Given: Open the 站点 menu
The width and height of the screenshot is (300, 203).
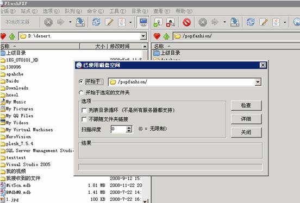Looking at the screenshot, I should [29, 11].
